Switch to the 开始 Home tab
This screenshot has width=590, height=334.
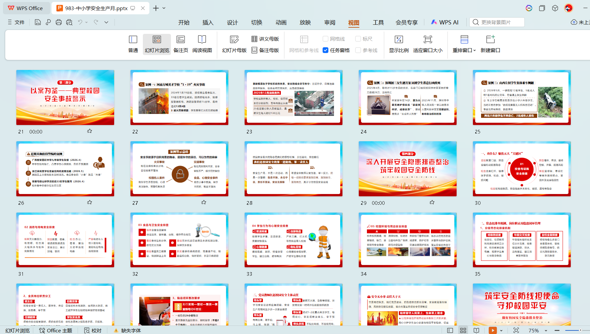(x=184, y=22)
